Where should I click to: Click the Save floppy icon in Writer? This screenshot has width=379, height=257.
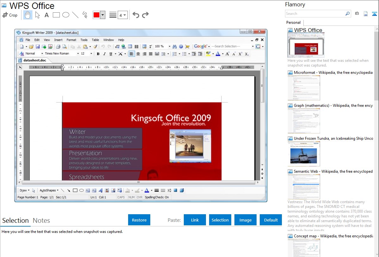coord(37,47)
